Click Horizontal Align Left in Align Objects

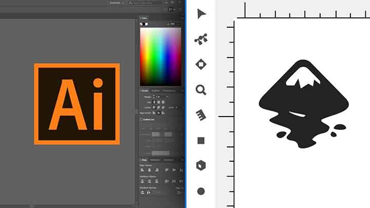tap(142, 170)
